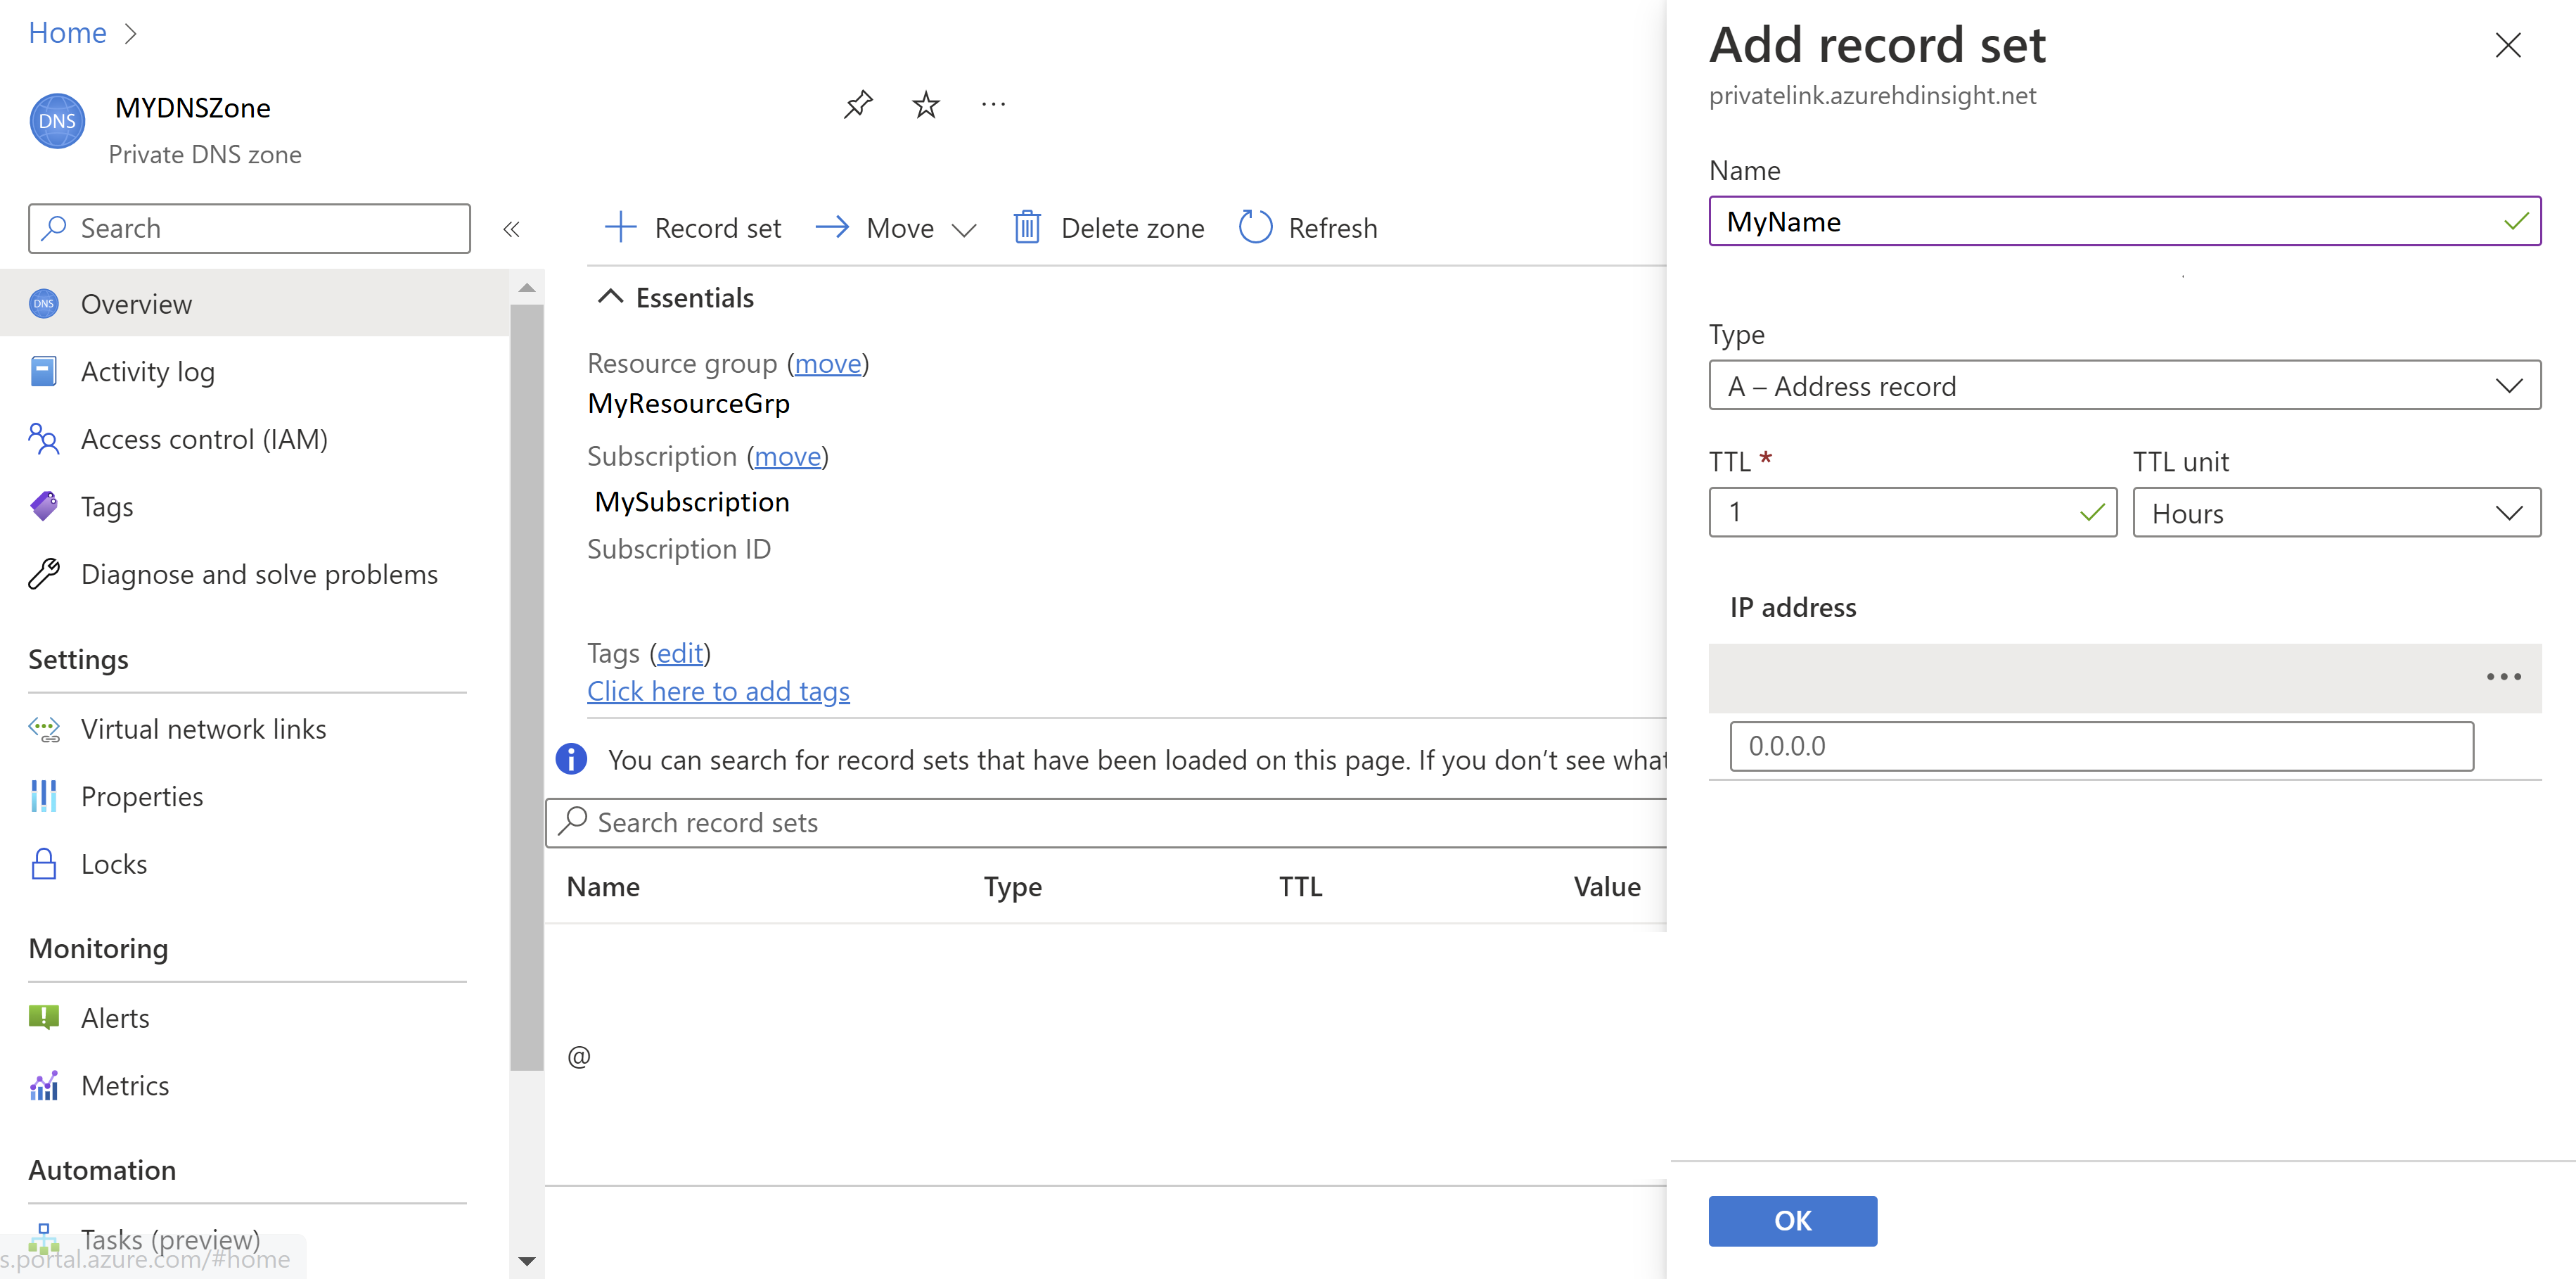Screen dimensions: 2576x1279
Task: Click the IP address input field
Action: [2103, 745]
